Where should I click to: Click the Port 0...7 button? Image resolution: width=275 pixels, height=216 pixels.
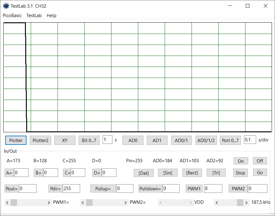point(230,140)
